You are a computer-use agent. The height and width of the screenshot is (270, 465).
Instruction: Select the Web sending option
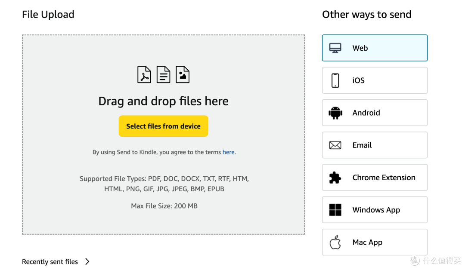[x=375, y=48]
